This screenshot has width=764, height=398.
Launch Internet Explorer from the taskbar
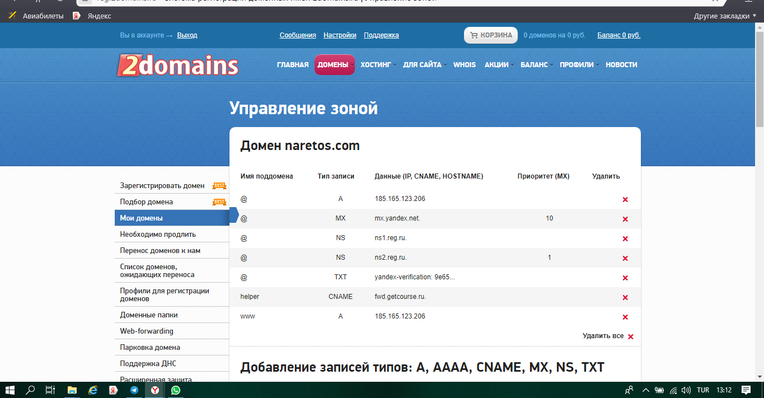(x=93, y=390)
